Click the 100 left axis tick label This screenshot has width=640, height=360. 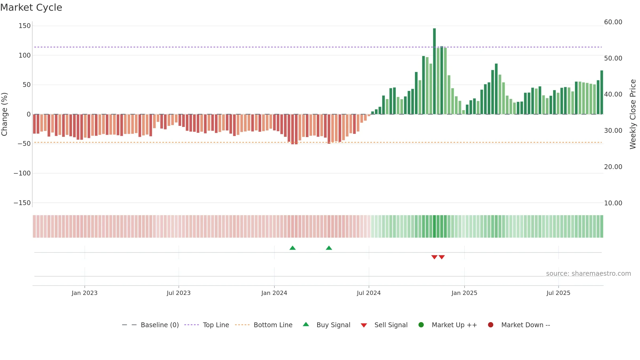pyautogui.click(x=25, y=55)
